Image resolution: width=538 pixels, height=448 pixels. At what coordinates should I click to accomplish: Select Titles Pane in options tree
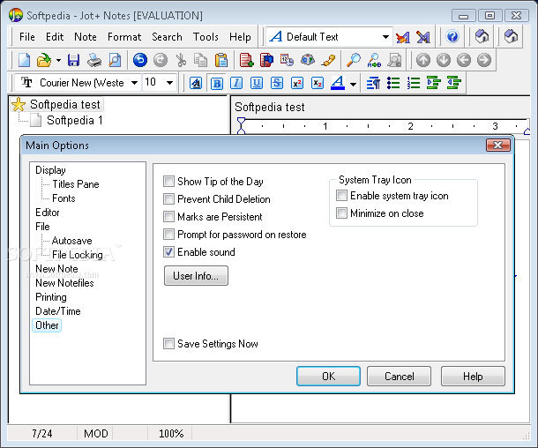pos(76,184)
